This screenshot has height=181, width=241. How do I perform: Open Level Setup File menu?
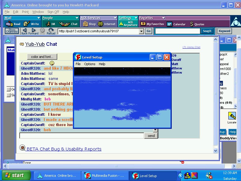click(x=78, y=64)
